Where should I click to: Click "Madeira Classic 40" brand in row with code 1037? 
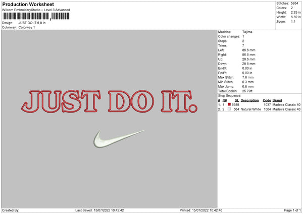(x=286, y=104)
